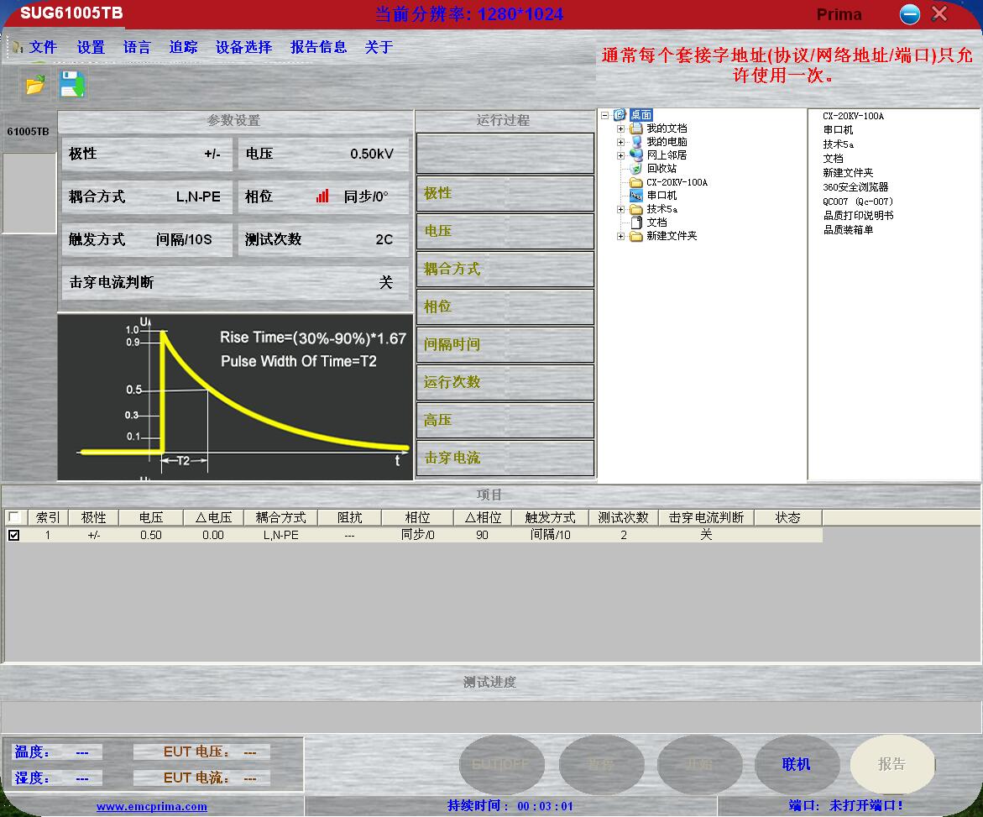Click the 联机 connect button
Image resolution: width=983 pixels, height=817 pixels.
click(796, 764)
